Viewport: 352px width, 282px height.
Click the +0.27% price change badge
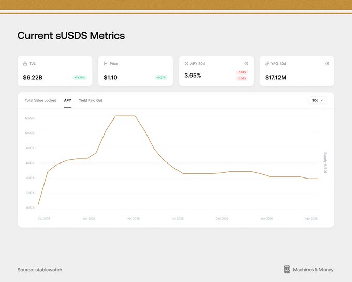point(161,78)
